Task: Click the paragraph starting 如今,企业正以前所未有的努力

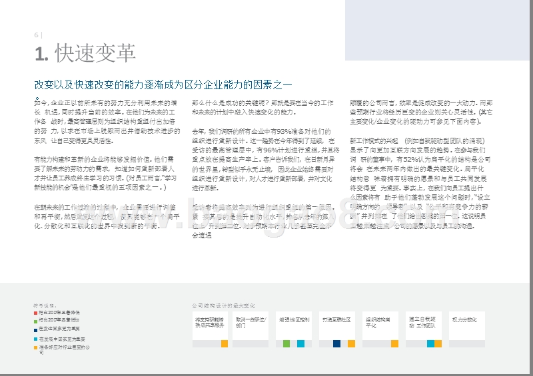Action: [107, 122]
